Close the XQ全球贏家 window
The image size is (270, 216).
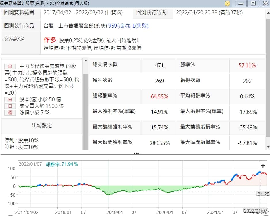coord(265,3)
